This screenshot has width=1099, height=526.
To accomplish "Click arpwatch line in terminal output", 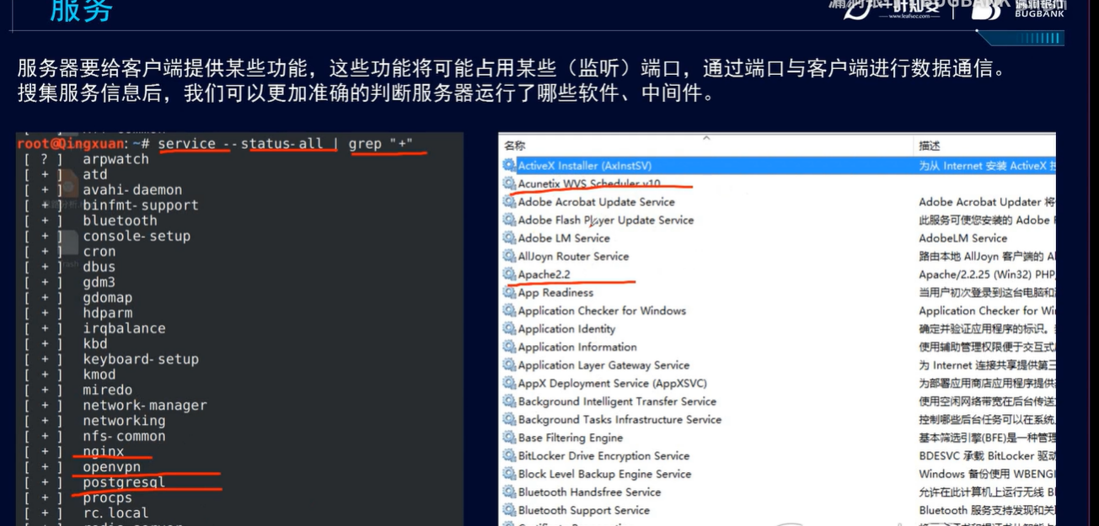I will click(115, 159).
